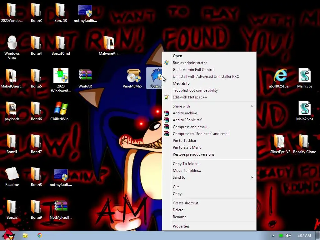
Task: Expand the Send to submenu
Action: point(209,177)
